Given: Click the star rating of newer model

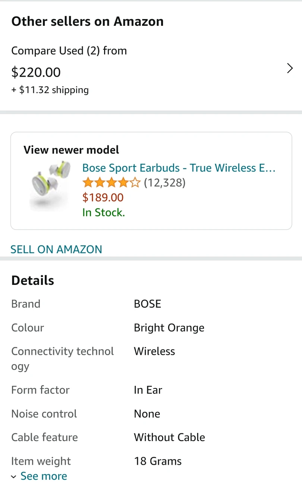Looking at the screenshot, I should [111, 183].
